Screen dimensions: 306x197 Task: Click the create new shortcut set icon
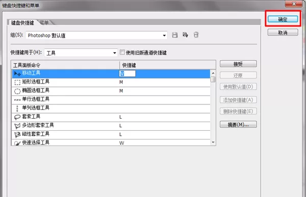(185, 35)
